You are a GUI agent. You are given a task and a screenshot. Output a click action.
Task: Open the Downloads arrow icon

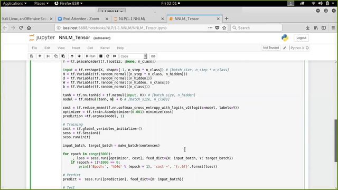(307, 28)
